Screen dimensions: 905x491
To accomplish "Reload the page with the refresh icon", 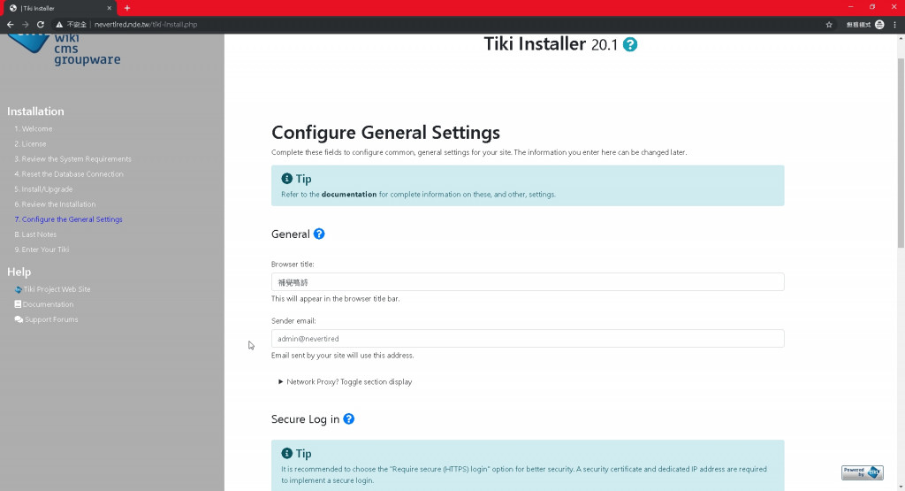I will [x=41, y=24].
